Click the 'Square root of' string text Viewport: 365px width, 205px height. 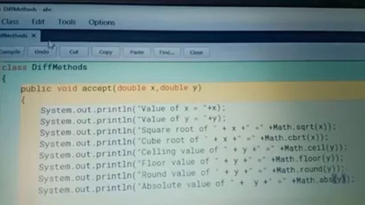tap(175, 129)
